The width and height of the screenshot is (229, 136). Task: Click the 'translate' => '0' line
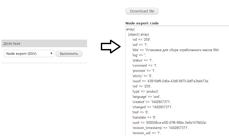coord(144,118)
